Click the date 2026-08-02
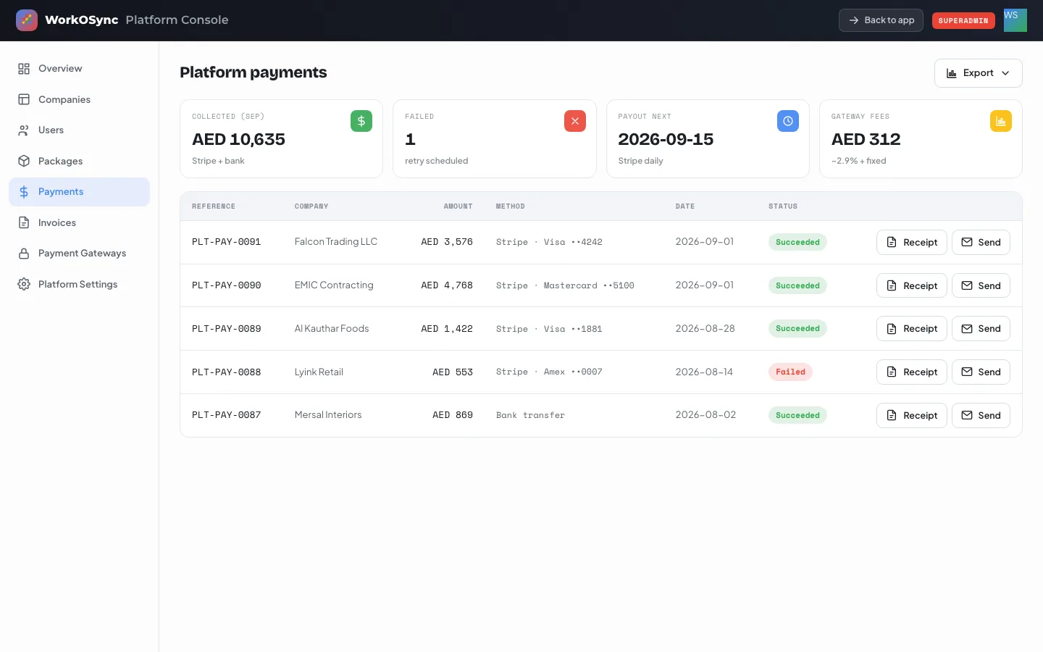 pyautogui.click(x=705, y=415)
